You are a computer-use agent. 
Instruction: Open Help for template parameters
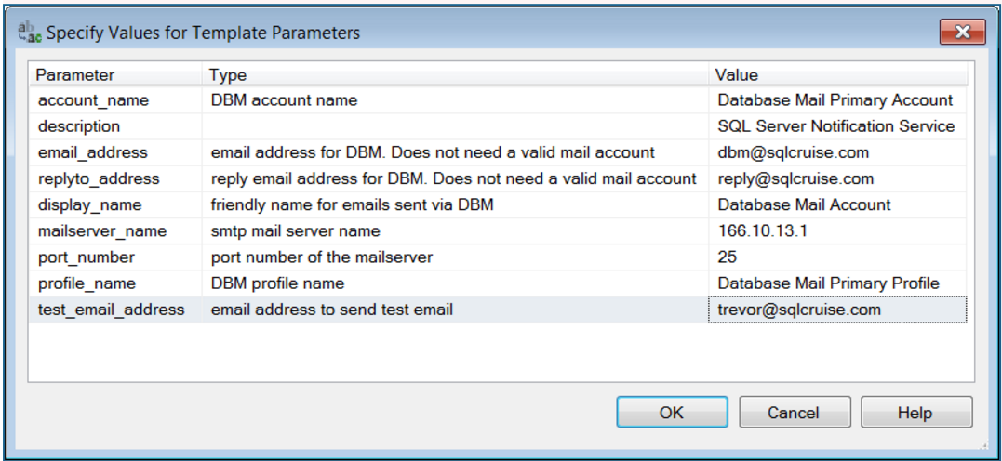coord(916,413)
